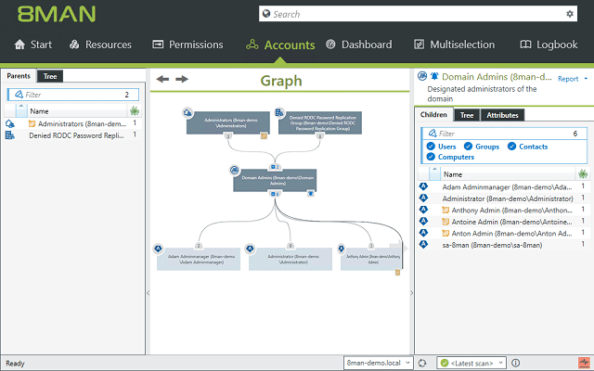Image resolution: width=594 pixels, height=371 pixels.
Task: Click Domain Admins group icon in header
Action: tap(422, 76)
